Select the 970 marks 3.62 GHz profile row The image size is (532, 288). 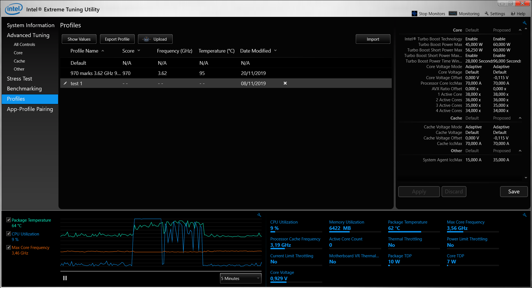coord(226,73)
